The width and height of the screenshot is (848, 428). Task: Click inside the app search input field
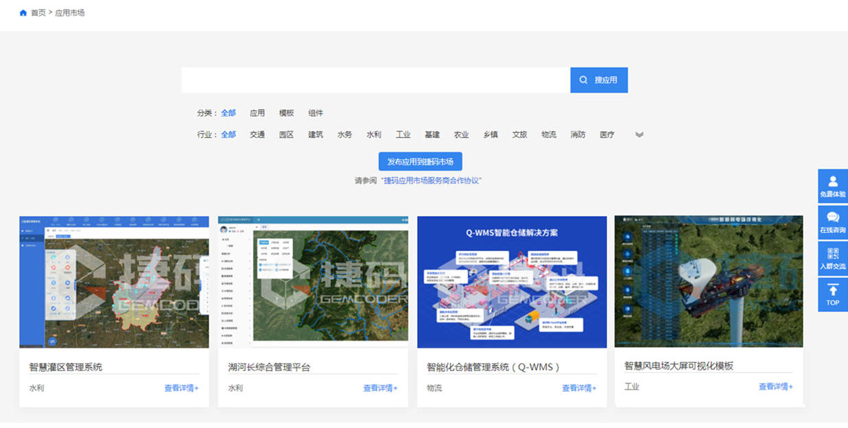click(x=374, y=80)
